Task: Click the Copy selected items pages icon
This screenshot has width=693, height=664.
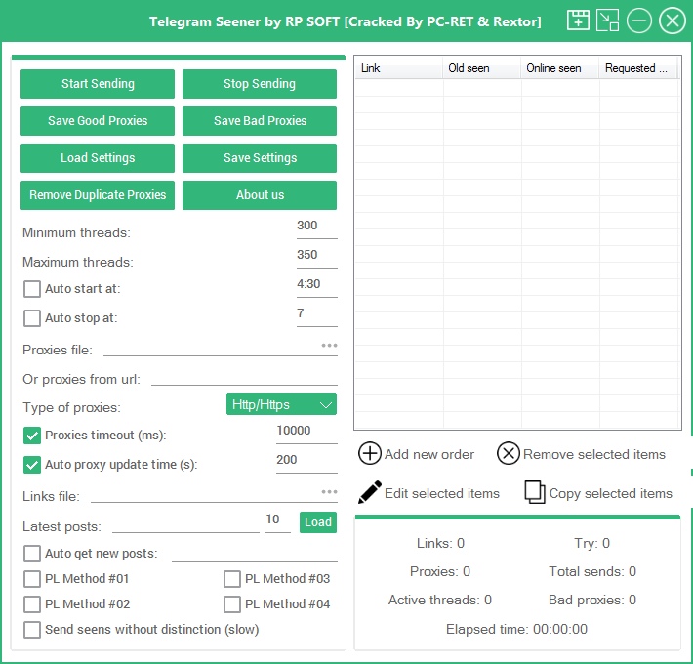Action: click(x=535, y=492)
